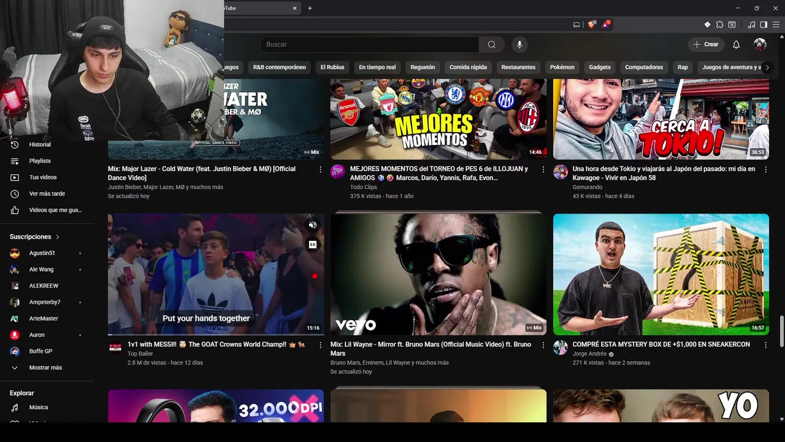This screenshot has height=442, width=785.
Task: Select Reguetón chip
Action: pos(423,68)
